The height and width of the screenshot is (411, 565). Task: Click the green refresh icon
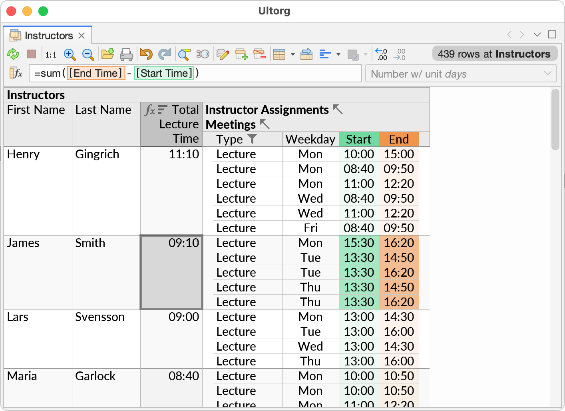pos(13,54)
